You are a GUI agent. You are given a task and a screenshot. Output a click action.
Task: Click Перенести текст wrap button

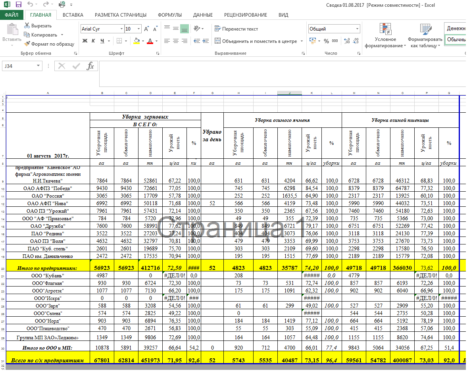pos(236,29)
